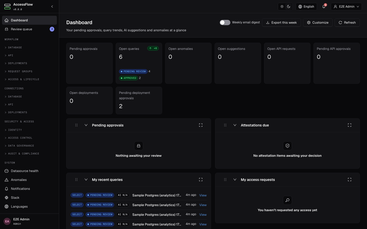The width and height of the screenshot is (367, 229).
Task: Click the Pending API approvals card
Action: [x=337, y=63]
